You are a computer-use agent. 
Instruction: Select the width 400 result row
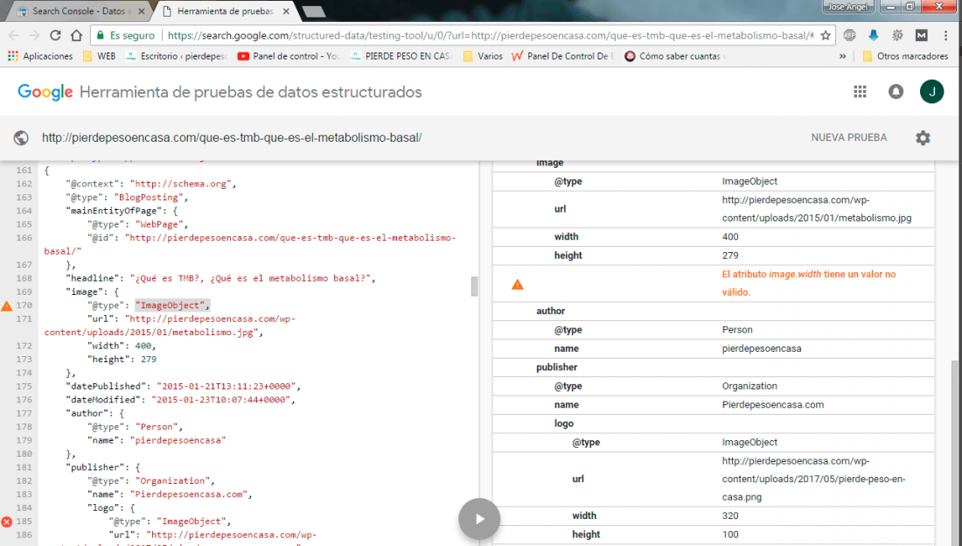(714, 236)
